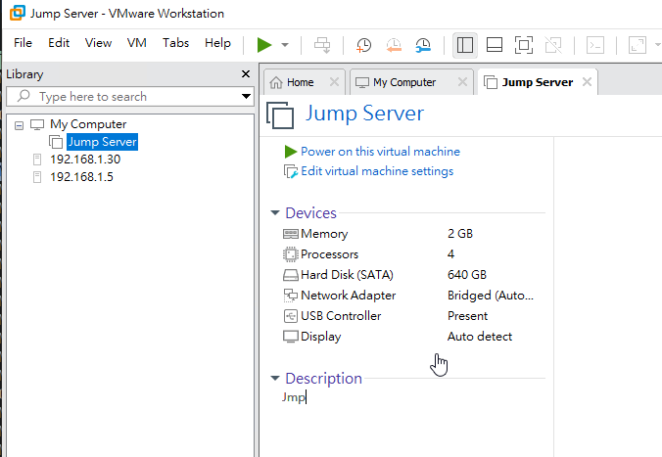Select the 192.168.1.30 server entry
Image resolution: width=662 pixels, height=457 pixels.
(85, 160)
